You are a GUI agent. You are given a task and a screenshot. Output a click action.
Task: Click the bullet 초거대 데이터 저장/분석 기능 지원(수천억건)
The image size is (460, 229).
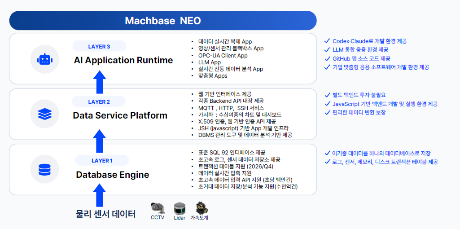click(x=248, y=187)
